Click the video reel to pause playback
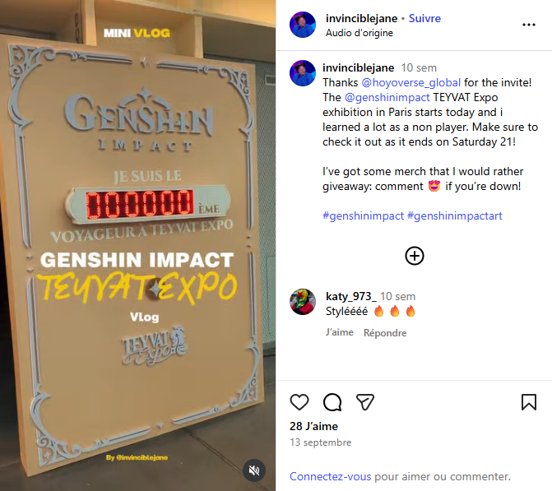 137,245
